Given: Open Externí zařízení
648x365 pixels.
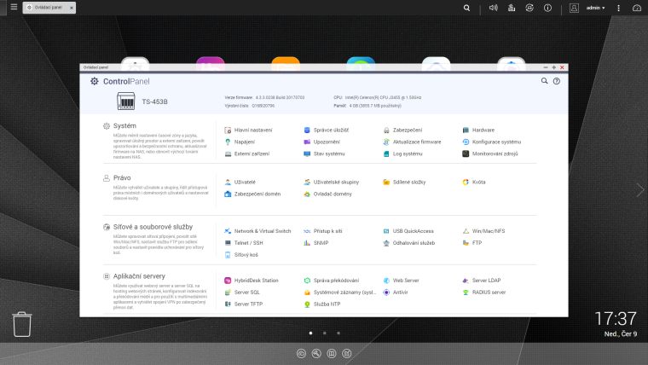Looking at the screenshot, I should tap(246, 154).
